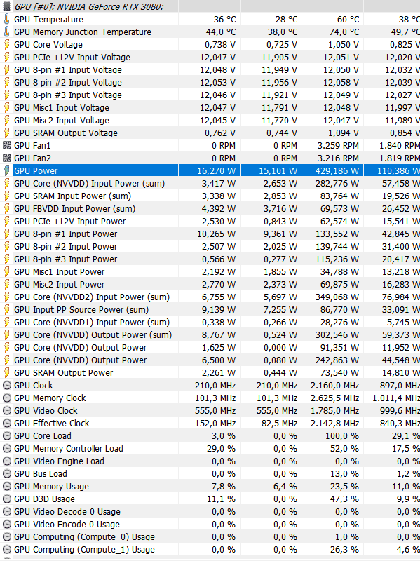Select GPU Video Decode 0 Usage label
The image size is (420, 561).
coord(67,512)
